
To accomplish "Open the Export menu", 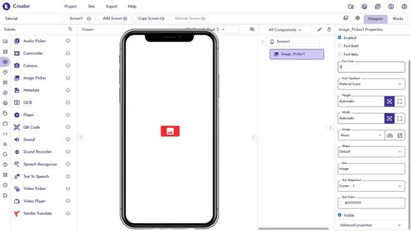I will [112, 6].
